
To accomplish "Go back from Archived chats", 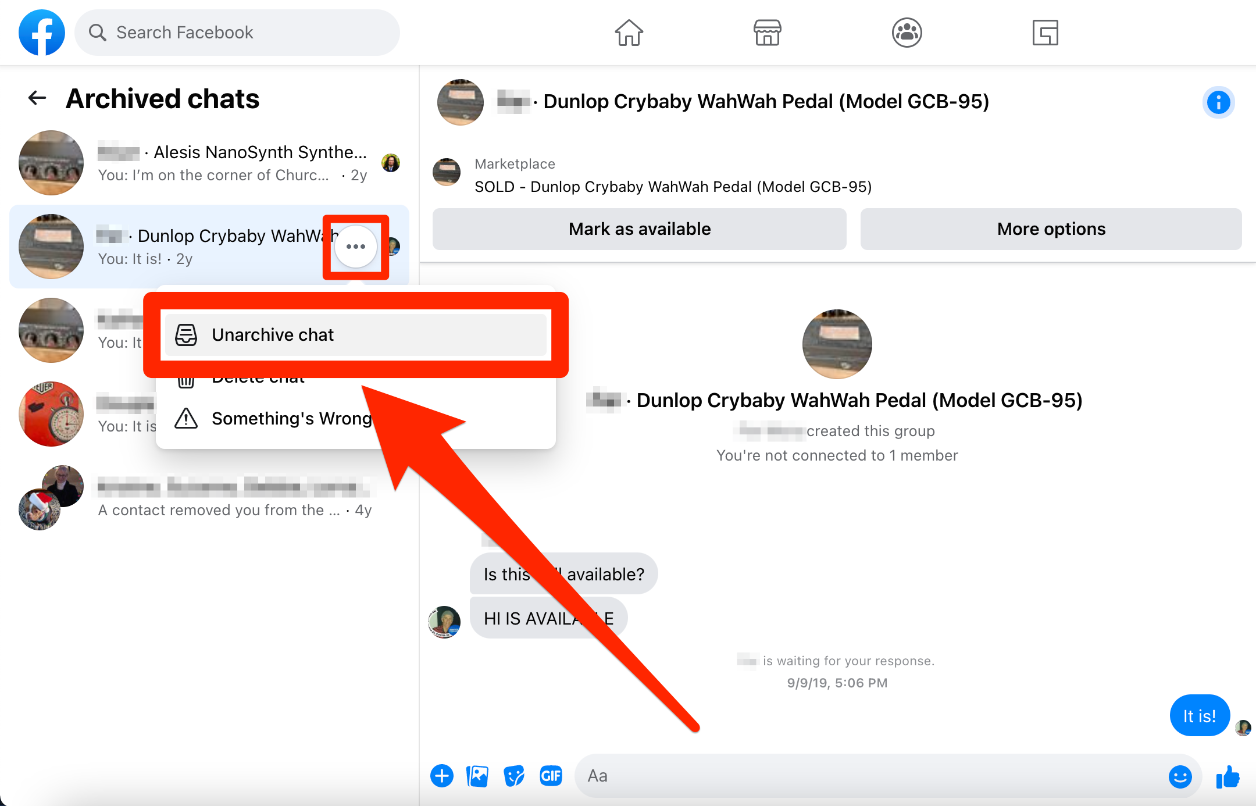I will pos(37,98).
